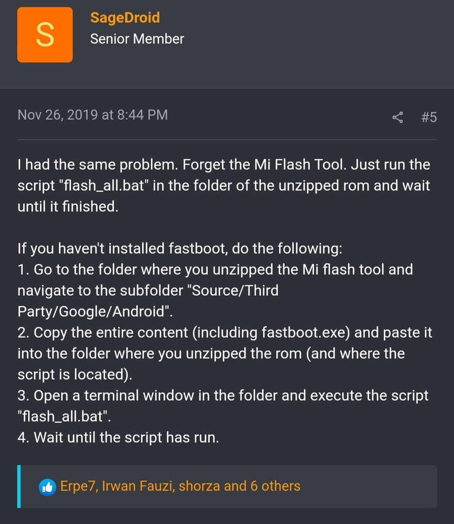Screen dimensions: 454x524
Task: Click the blue thumbs-up like icon
Action: pos(48,487)
